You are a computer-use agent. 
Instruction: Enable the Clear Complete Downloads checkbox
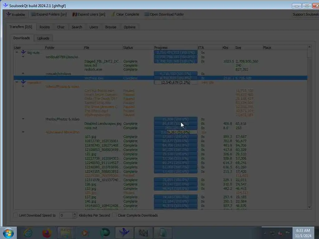tap(114, 215)
